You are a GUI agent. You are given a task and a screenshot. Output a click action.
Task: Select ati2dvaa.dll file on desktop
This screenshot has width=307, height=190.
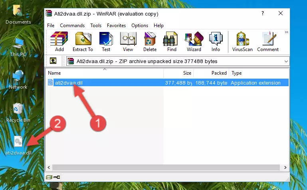tap(18, 146)
